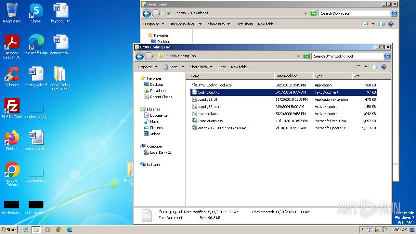Select Documents library in navigation pane

159,115
